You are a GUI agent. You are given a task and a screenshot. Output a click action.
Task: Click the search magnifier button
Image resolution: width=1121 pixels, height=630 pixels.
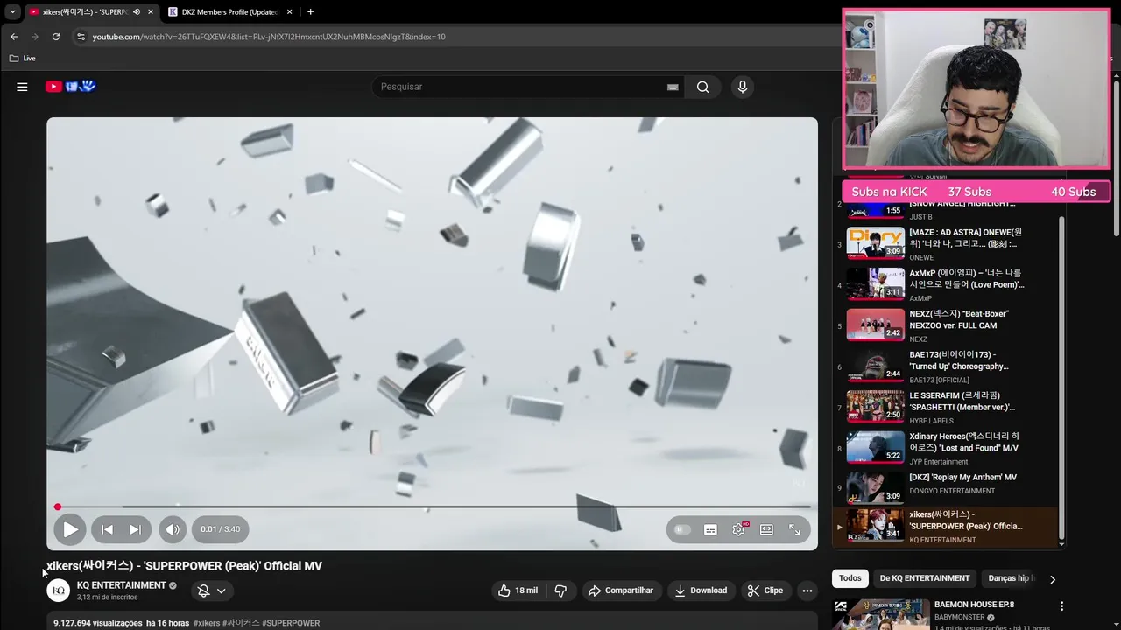point(702,87)
